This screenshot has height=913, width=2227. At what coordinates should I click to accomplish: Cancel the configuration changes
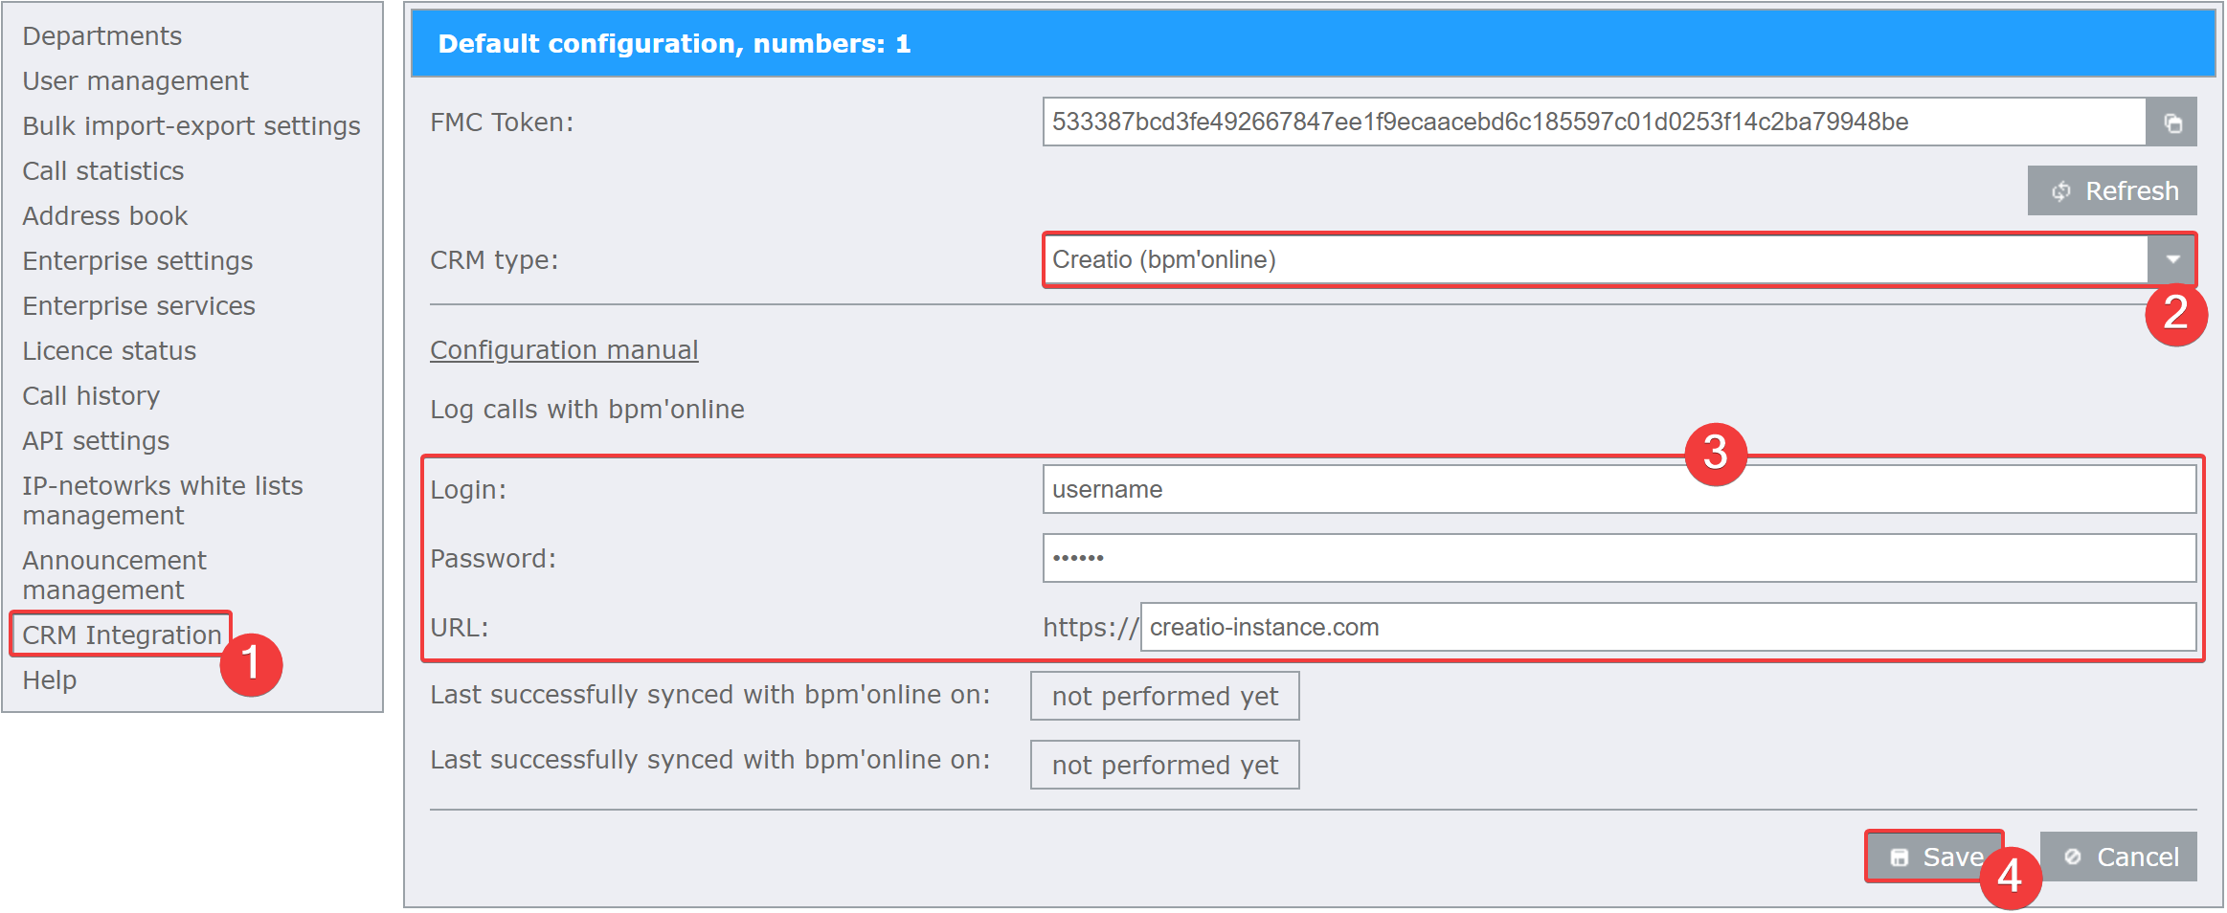[2119, 857]
